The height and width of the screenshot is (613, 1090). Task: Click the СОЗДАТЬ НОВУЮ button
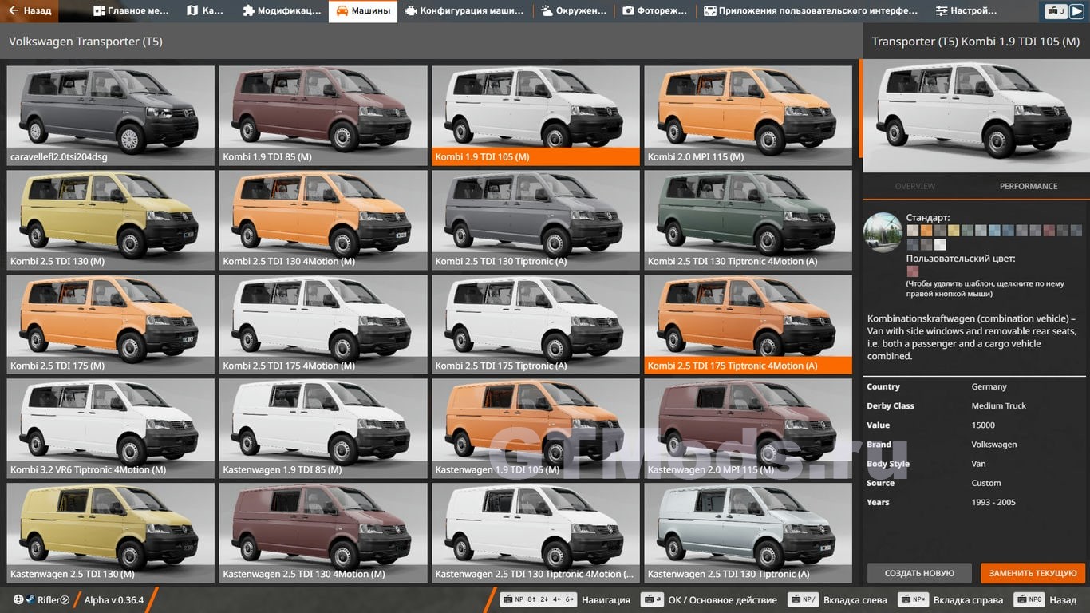tap(919, 573)
